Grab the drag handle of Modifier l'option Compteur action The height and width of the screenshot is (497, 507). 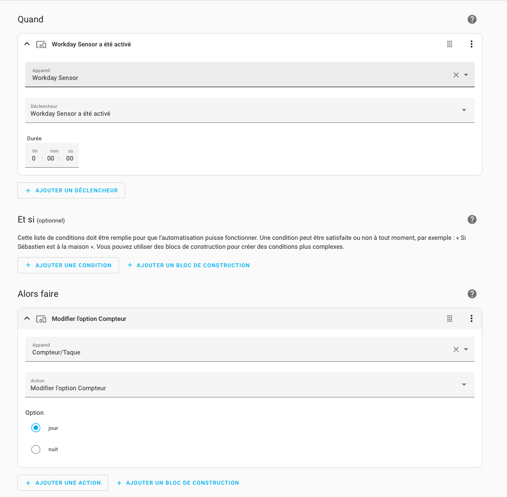[x=449, y=319]
